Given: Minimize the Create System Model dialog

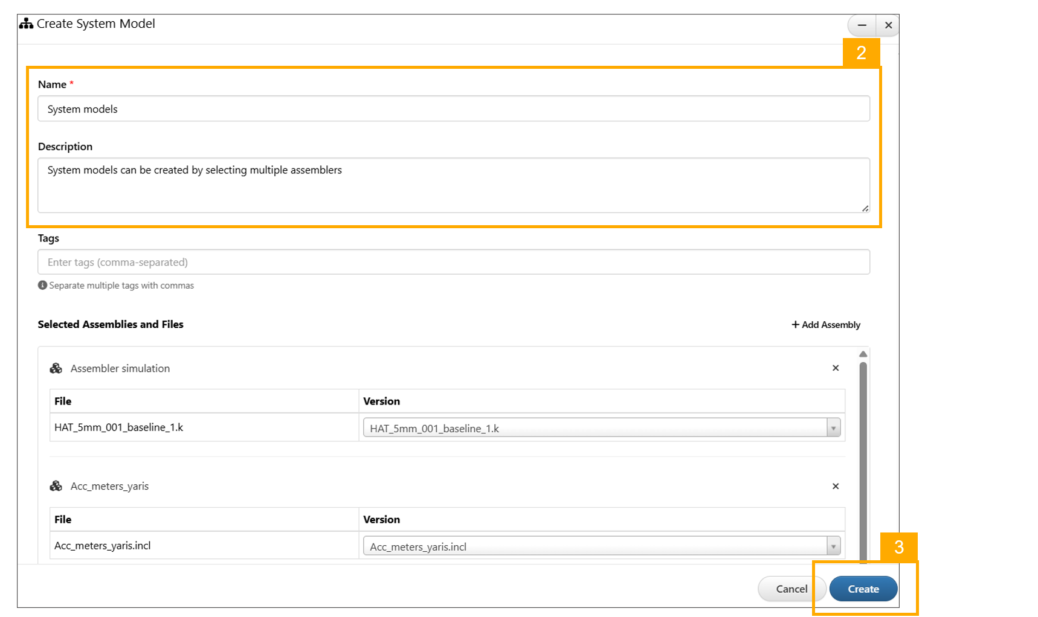Looking at the screenshot, I should [x=862, y=25].
